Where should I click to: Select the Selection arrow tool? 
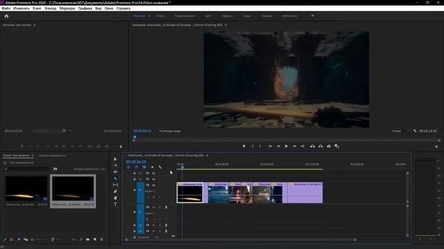point(115,159)
